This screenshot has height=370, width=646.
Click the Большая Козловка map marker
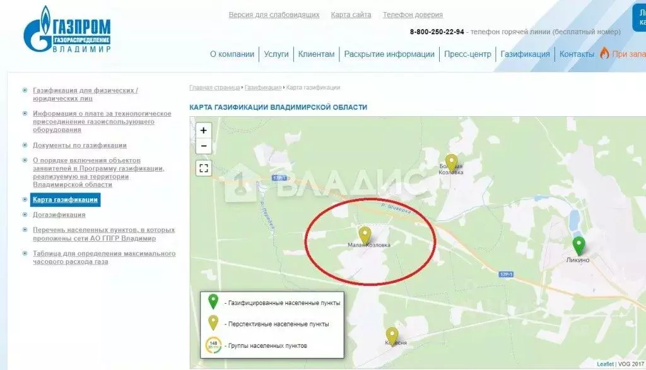point(452,163)
